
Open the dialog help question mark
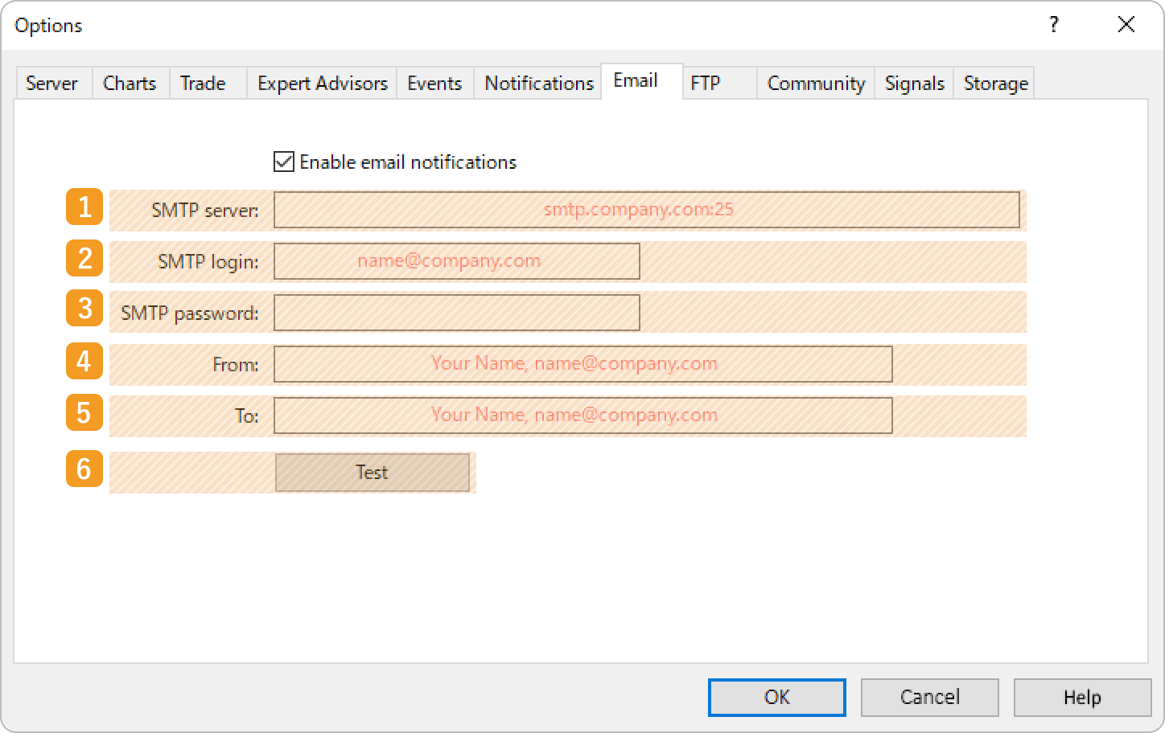1053,25
